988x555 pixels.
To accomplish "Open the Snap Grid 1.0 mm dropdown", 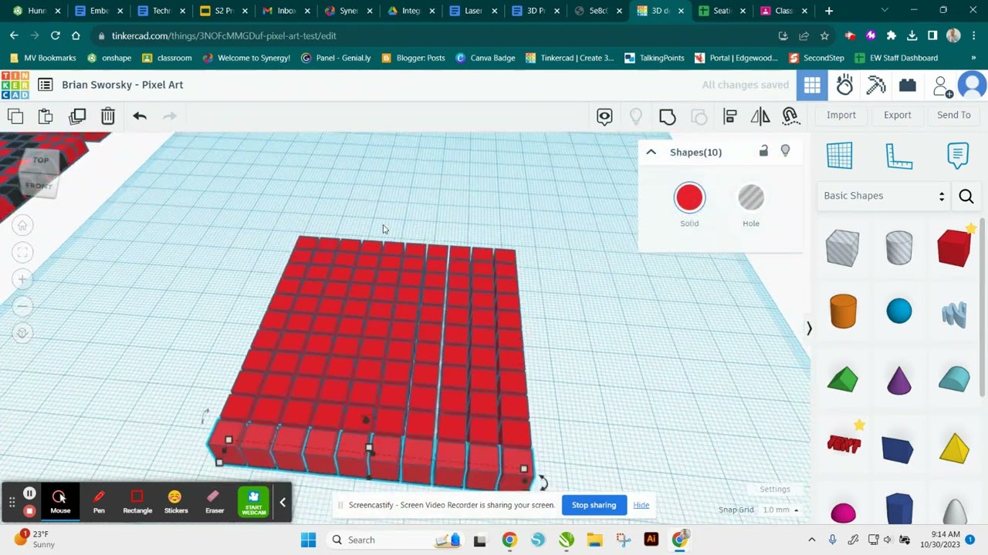I will pyautogui.click(x=780, y=510).
